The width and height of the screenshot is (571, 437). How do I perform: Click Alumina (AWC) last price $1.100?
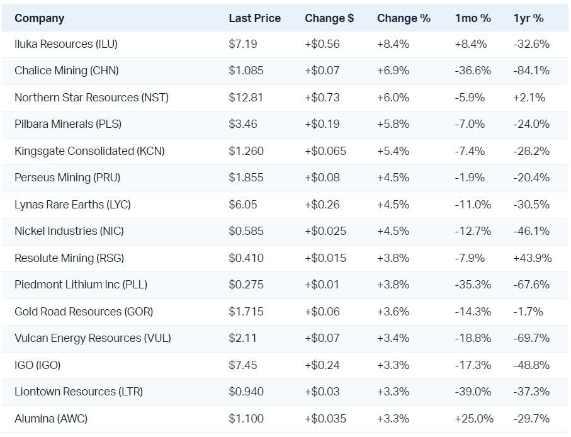tap(246, 419)
